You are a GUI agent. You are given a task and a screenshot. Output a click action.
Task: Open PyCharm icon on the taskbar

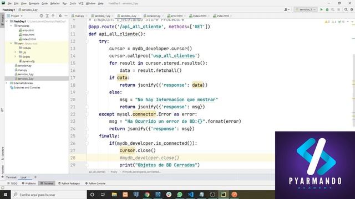[x=223, y=195]
